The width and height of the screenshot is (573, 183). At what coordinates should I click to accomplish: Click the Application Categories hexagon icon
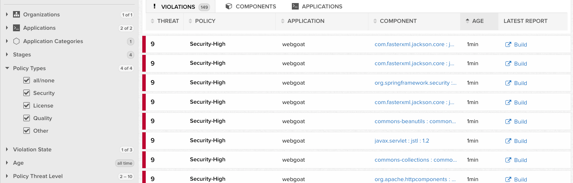tap(16, 41)
